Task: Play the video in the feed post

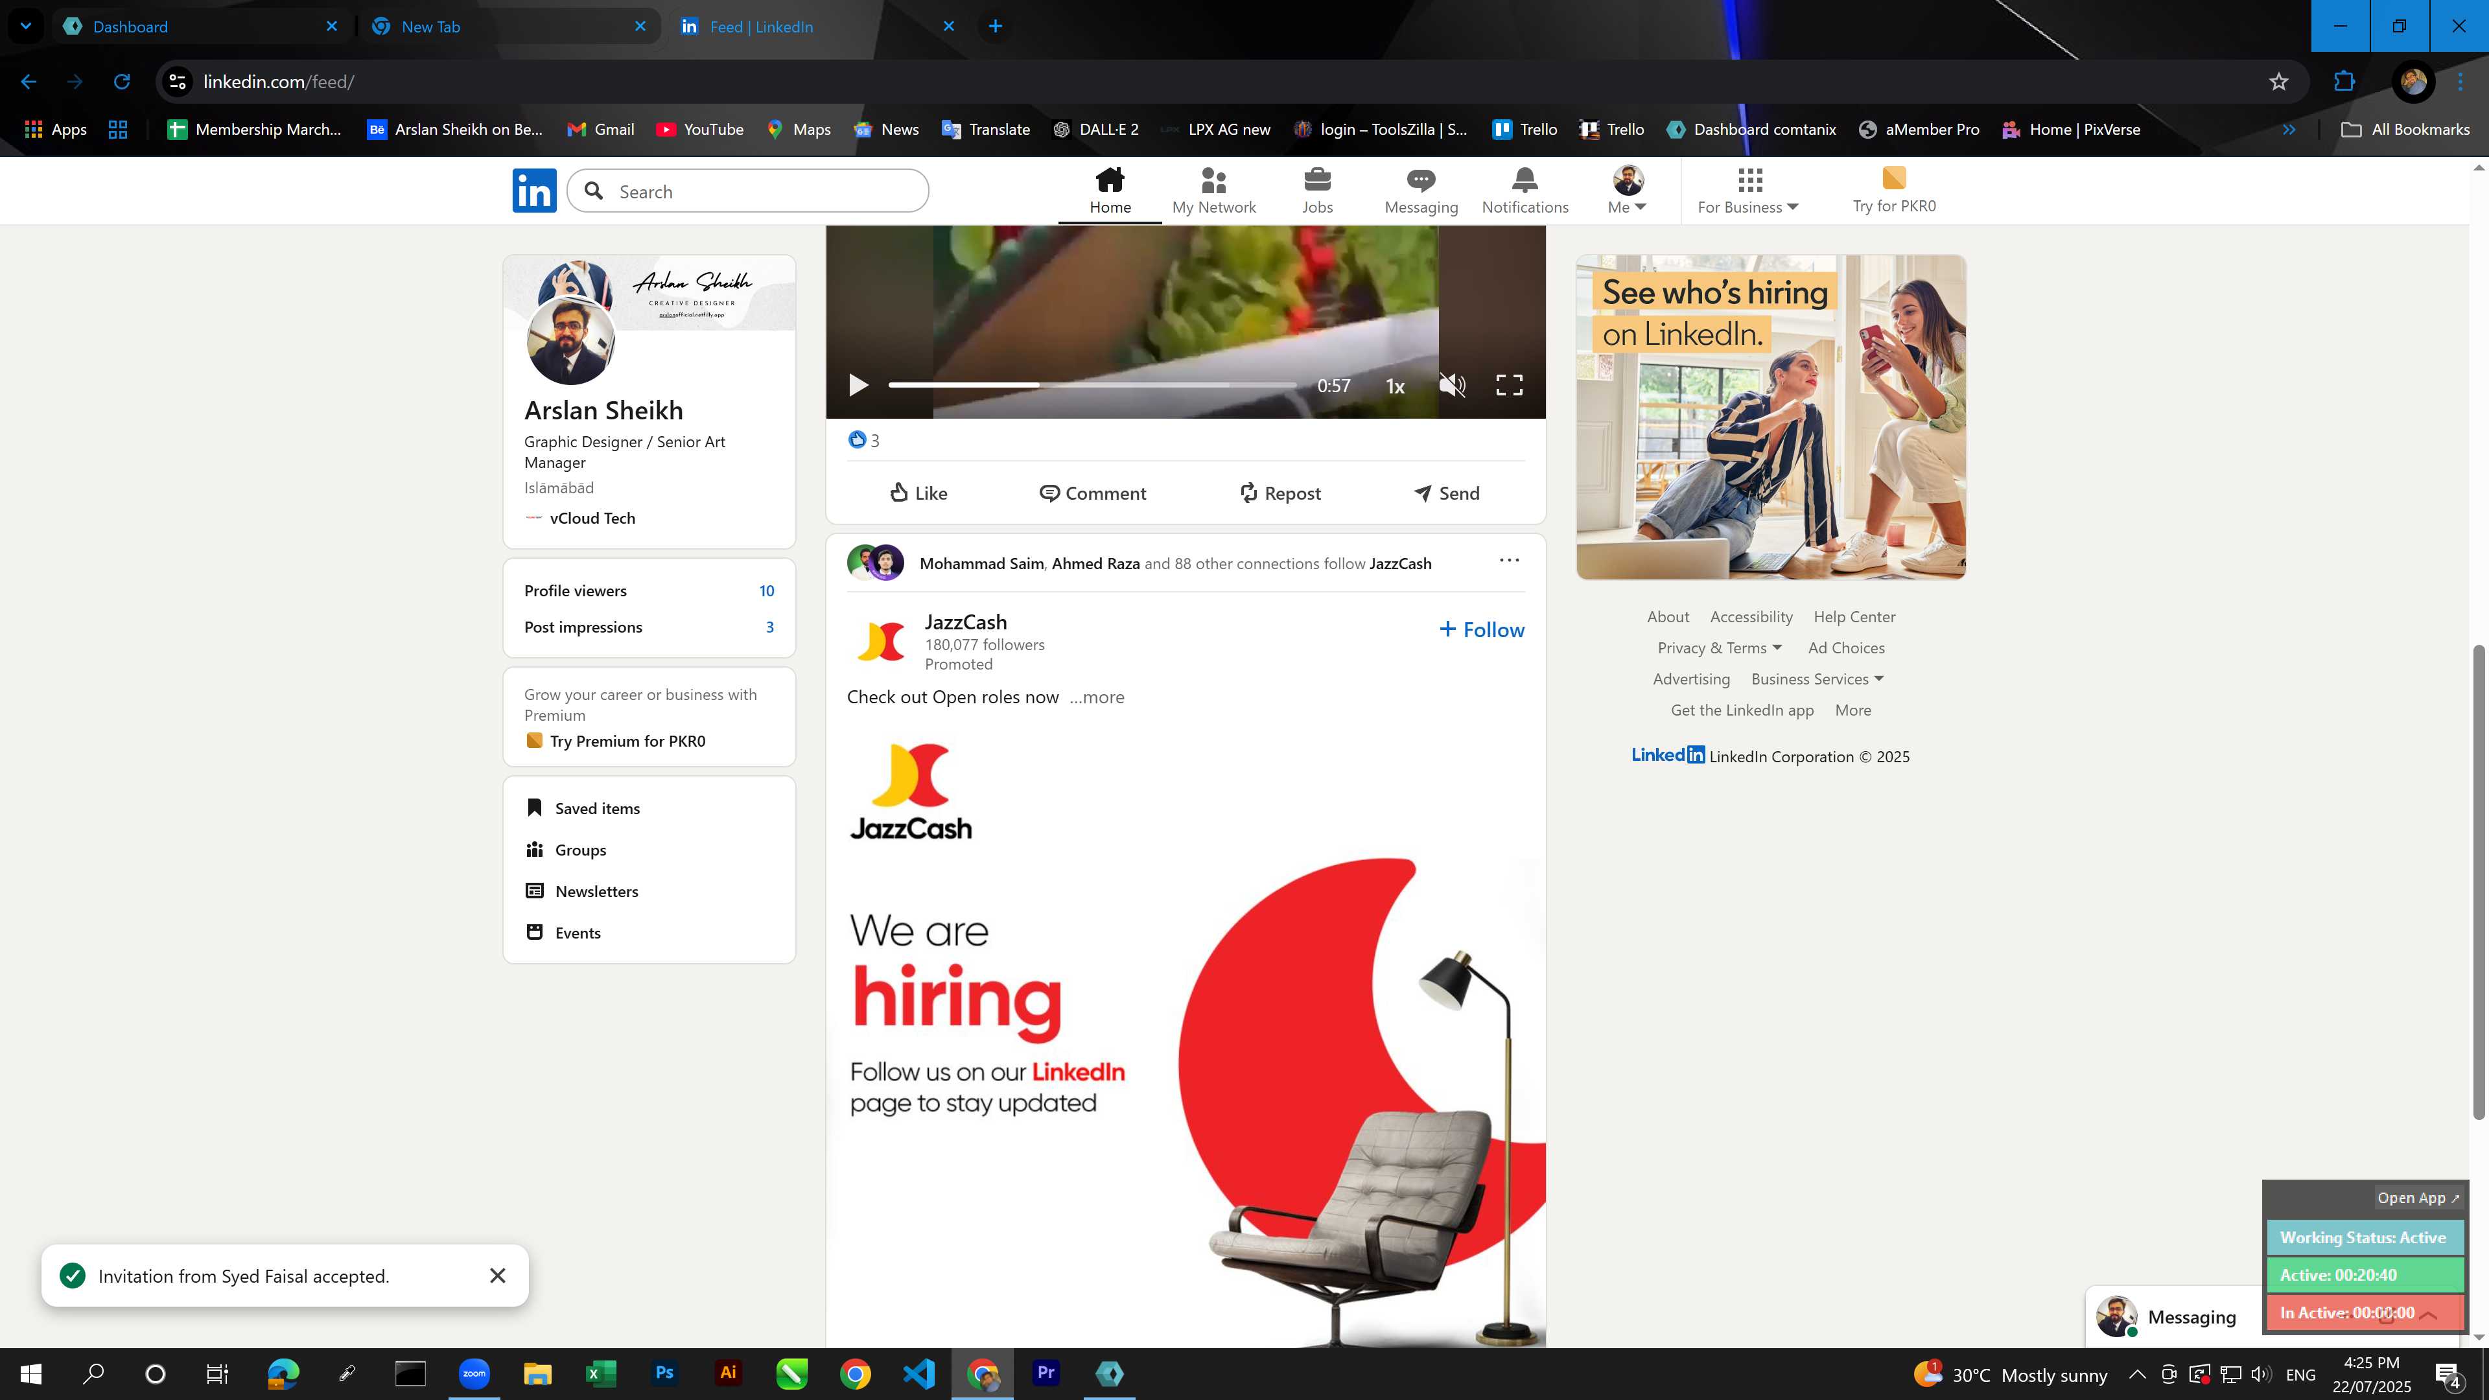Action: pos(857,386)
